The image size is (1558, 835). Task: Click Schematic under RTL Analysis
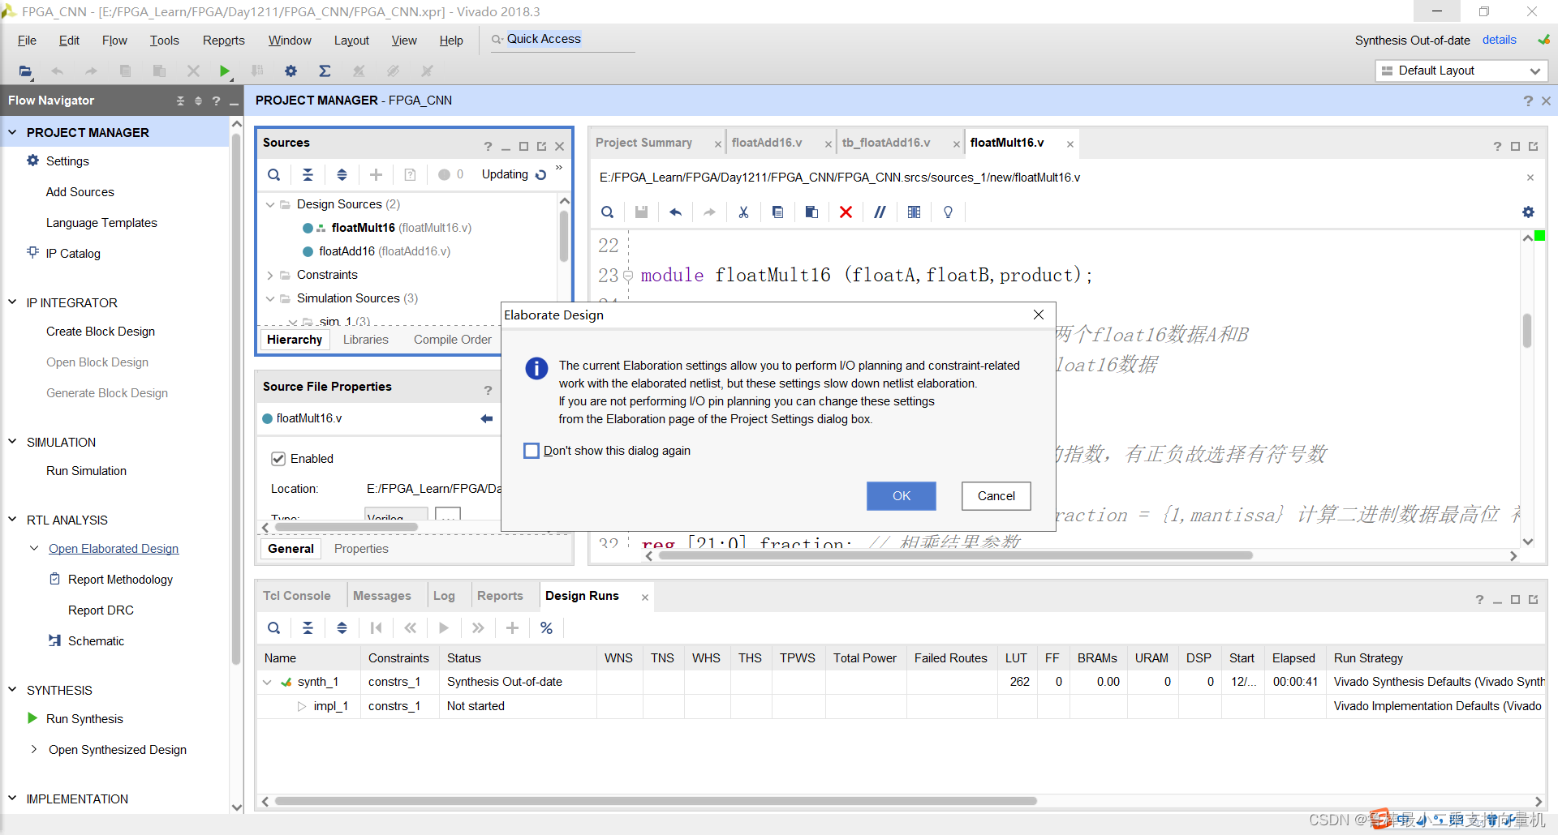click(96, 641)
